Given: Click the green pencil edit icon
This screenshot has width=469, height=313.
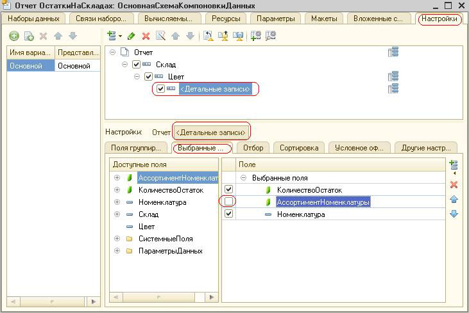Looking at the screenshot, I should 132,36.
